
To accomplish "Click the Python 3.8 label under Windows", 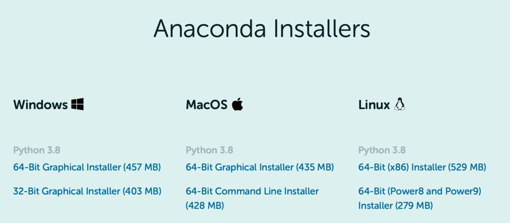I will pos(37,150).
